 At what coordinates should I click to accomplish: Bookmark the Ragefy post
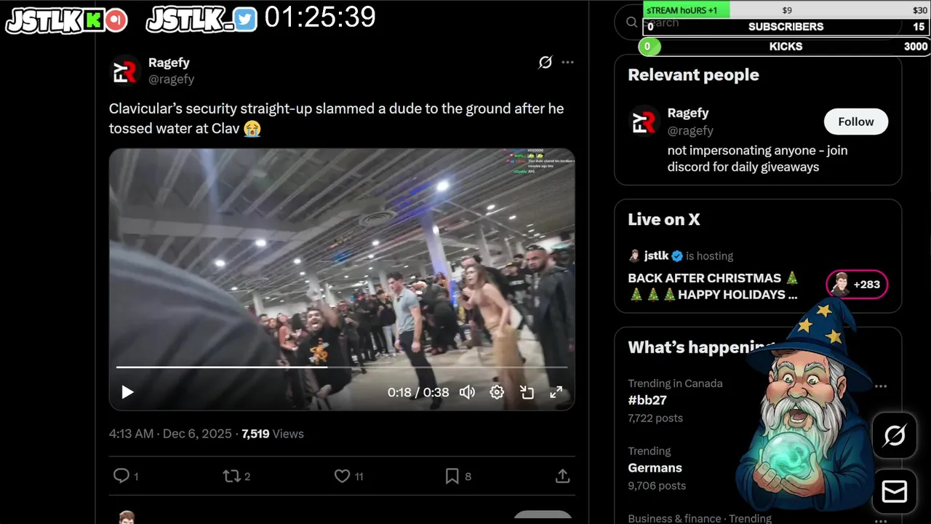point(452,476)
